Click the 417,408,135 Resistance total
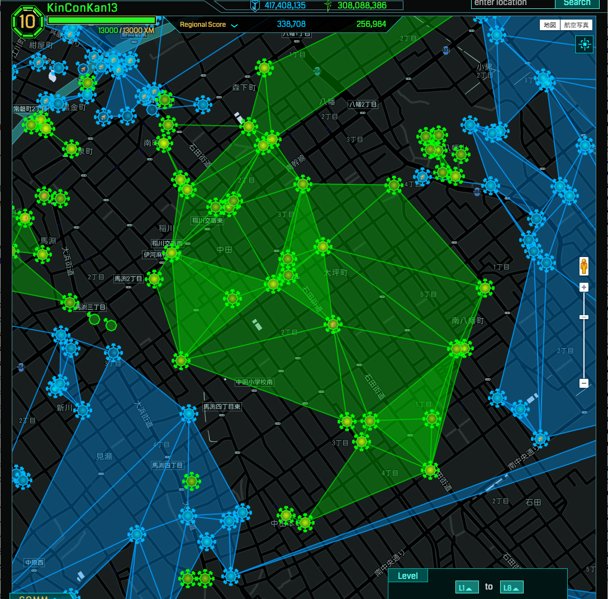 coord(285,6)
